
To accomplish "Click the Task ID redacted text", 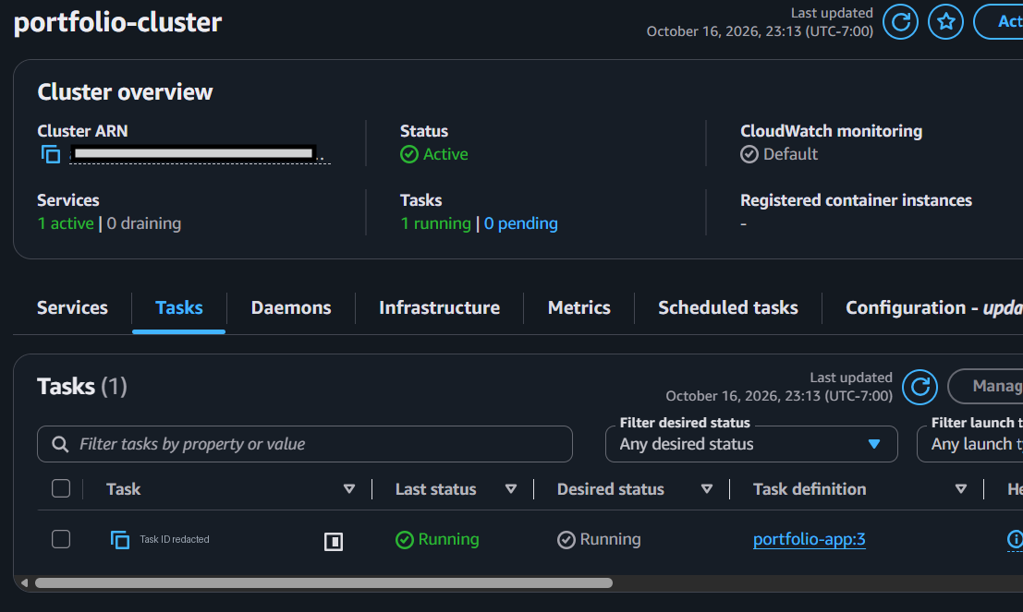I will point(175,540).
